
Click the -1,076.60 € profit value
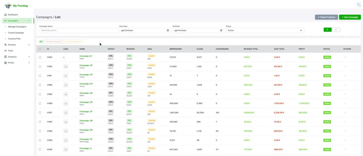point(304,103)
